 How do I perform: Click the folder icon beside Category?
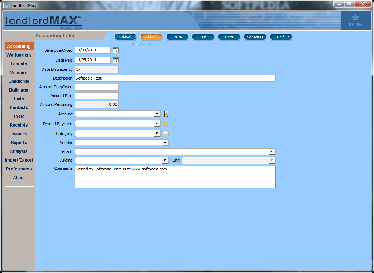(x=166, y=134)
